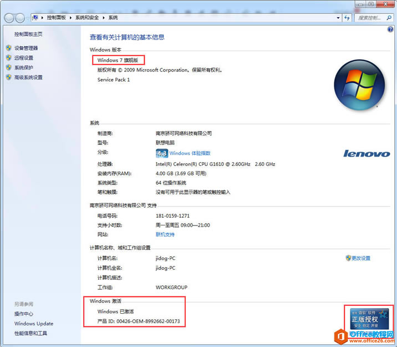The image size is (397, 347).
Task: Click the Back navigation arrow button
Action: tap(9, 18)
